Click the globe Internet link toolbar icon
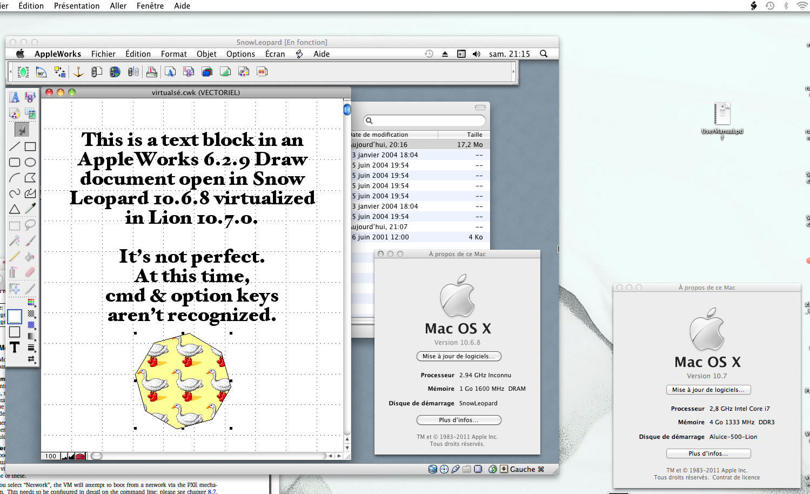The height and width of the screenshot is (494, 810). click(x=115, y=72)
